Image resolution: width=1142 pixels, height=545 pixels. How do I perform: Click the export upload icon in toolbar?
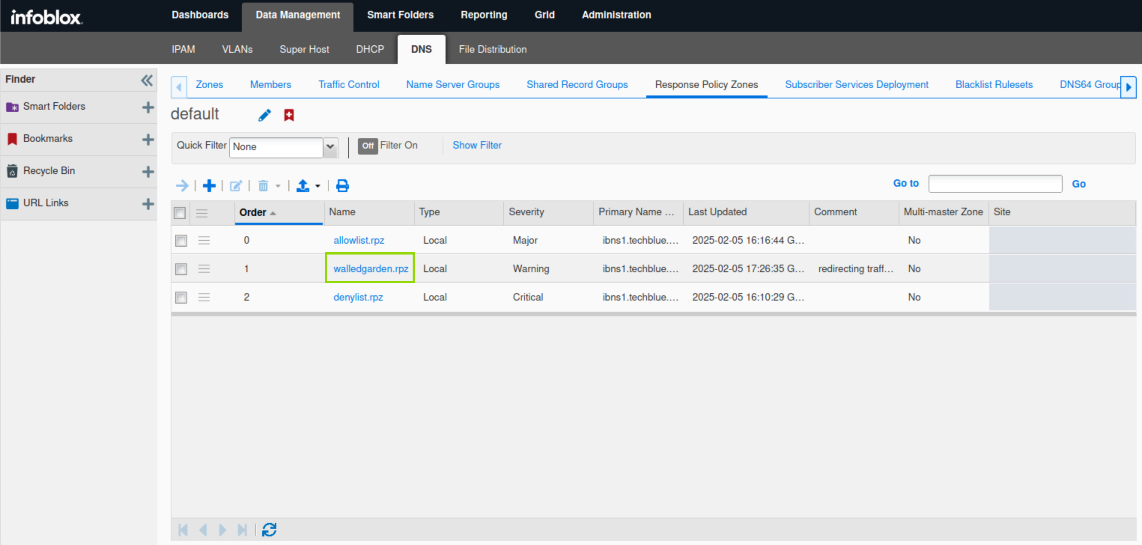pyautogui.click(x=303, y=186)
